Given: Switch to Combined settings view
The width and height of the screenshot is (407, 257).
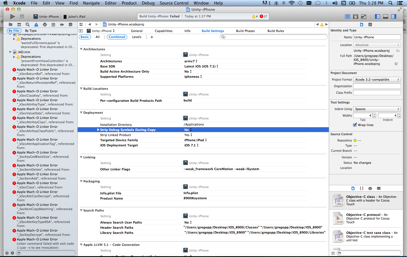Looking at the screenshot, I should tap(117, 37).
